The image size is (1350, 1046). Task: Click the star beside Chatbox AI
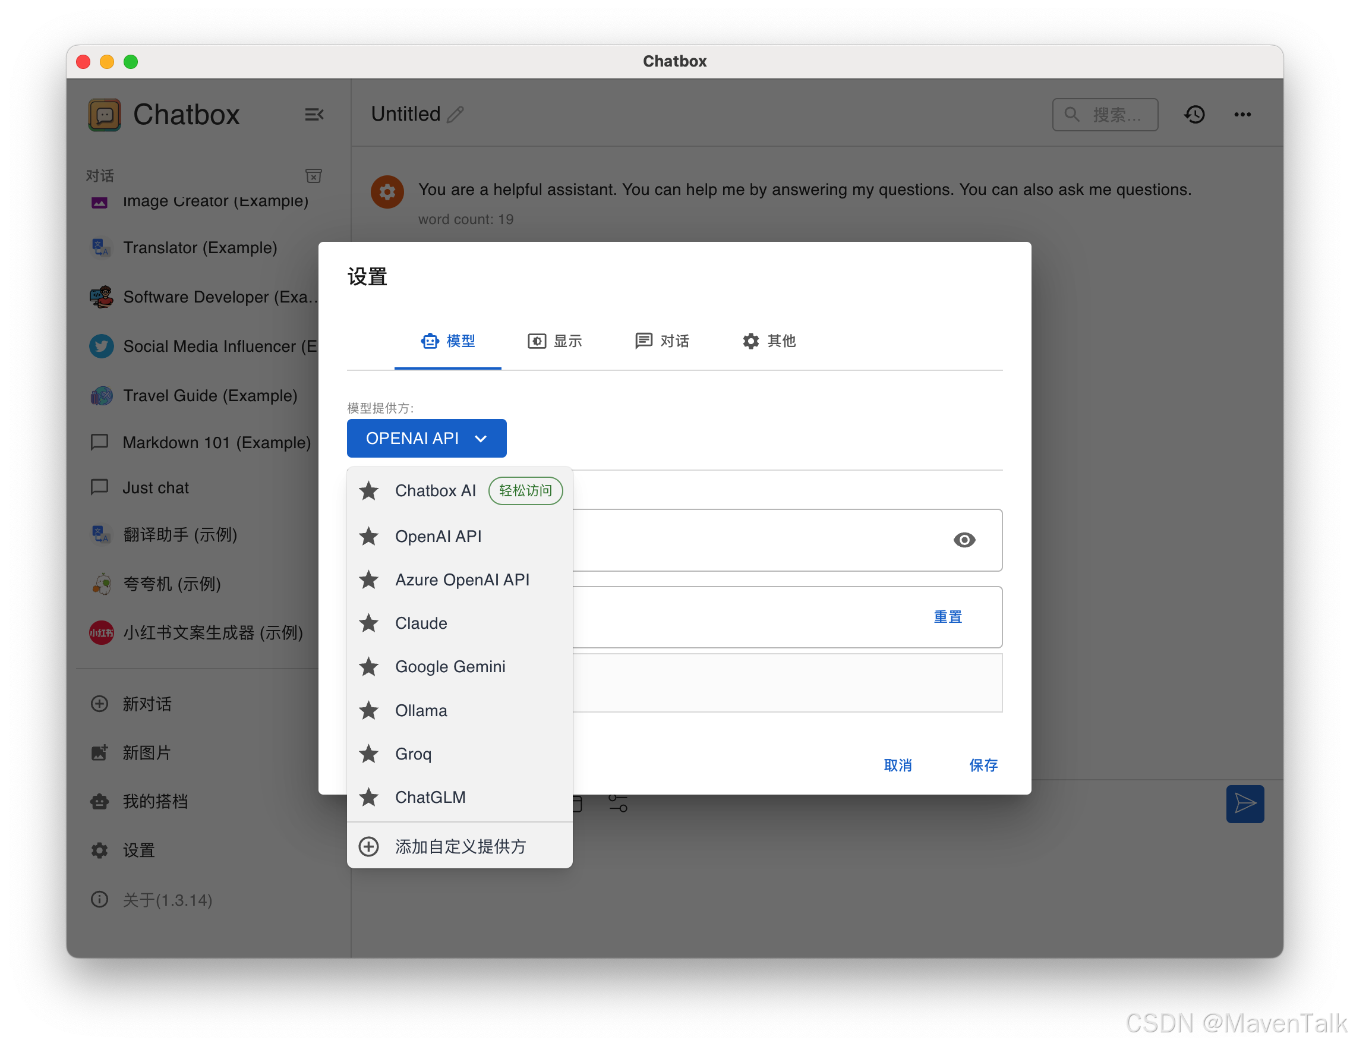click(x=369, y=491)
